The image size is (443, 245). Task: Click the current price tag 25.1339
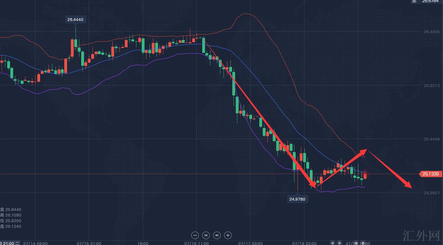click(430, 174)
